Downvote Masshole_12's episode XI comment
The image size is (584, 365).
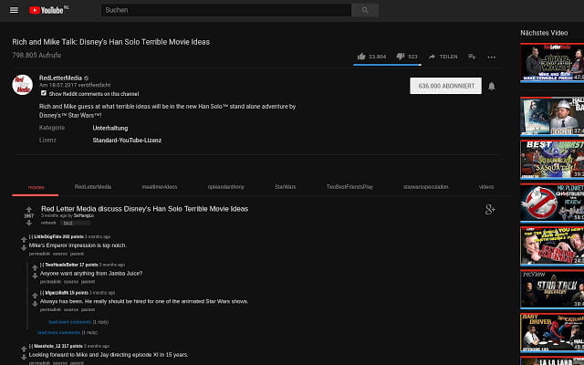24,358
